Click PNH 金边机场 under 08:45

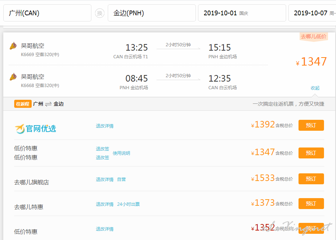(134, 87)
